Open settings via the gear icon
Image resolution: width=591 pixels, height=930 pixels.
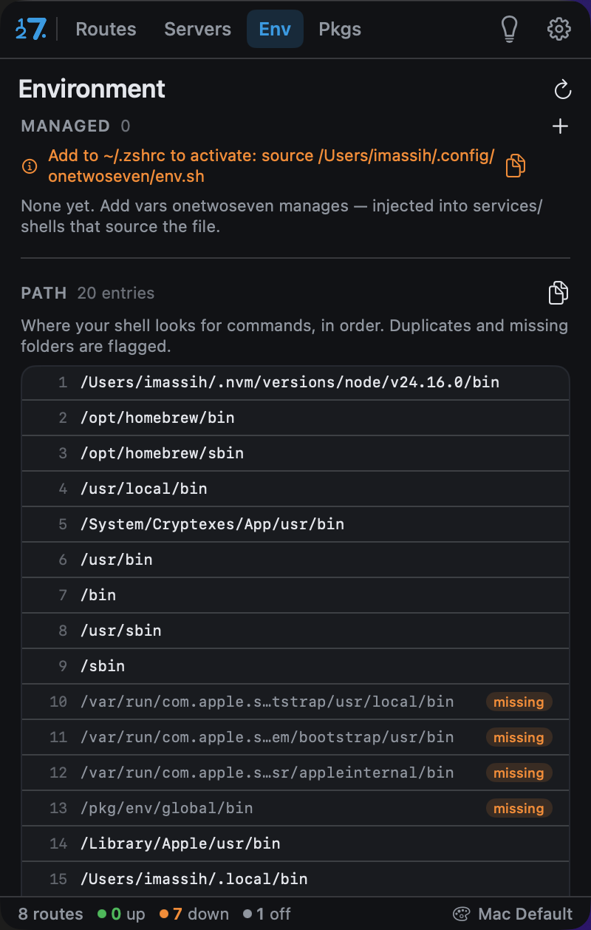coord(558,29)
